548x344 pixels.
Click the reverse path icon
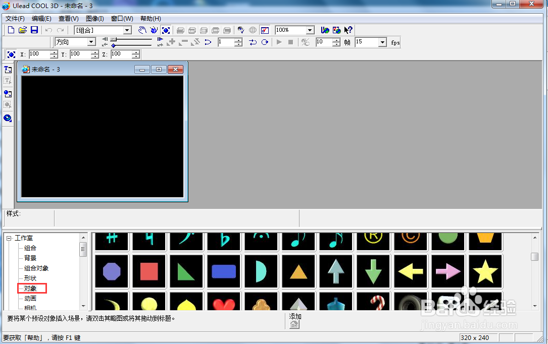pos(195,42)
